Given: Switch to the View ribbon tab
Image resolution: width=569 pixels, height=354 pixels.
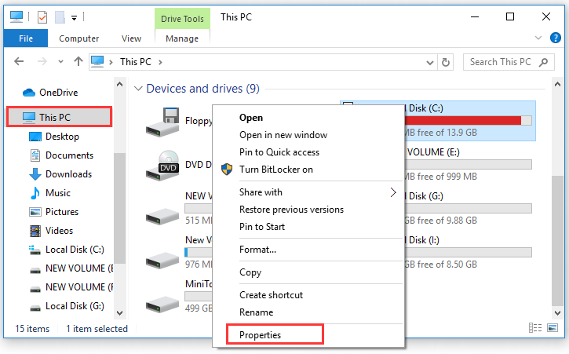Looking at the screenshot, I should click(131, 38).
